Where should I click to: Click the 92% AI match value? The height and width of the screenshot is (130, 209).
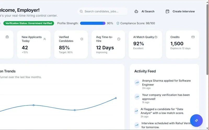point(139,44)
